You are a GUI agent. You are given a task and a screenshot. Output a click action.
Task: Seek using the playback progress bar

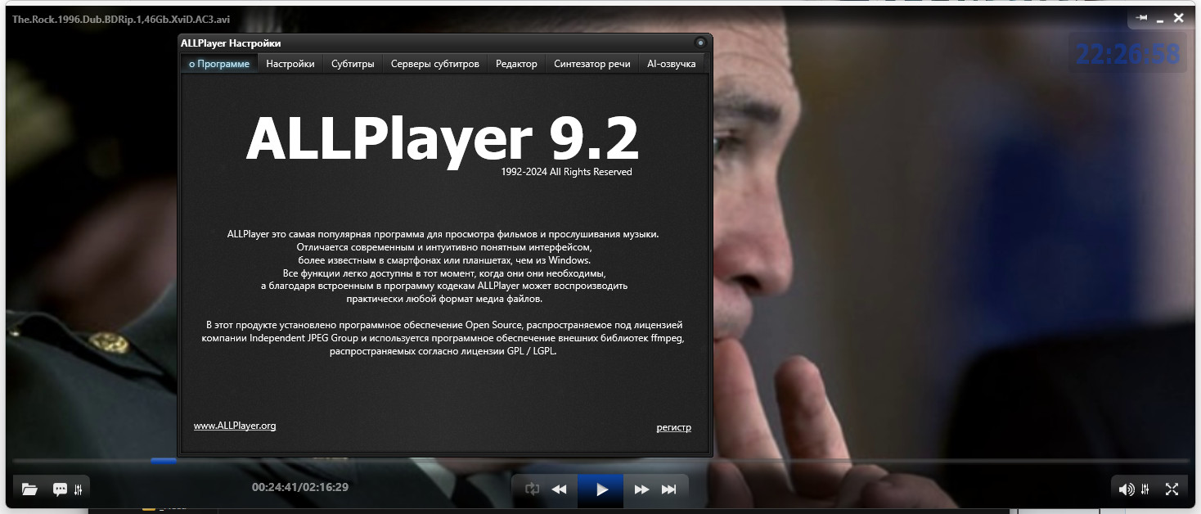click(600, 461)
